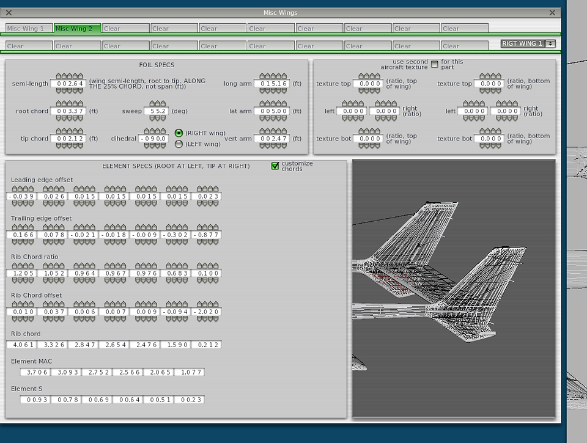Increase trailing edge offset -0.302 via rightmost up arrow
The width and height of the screenshot is (587, 443).
tap(185, 227)
